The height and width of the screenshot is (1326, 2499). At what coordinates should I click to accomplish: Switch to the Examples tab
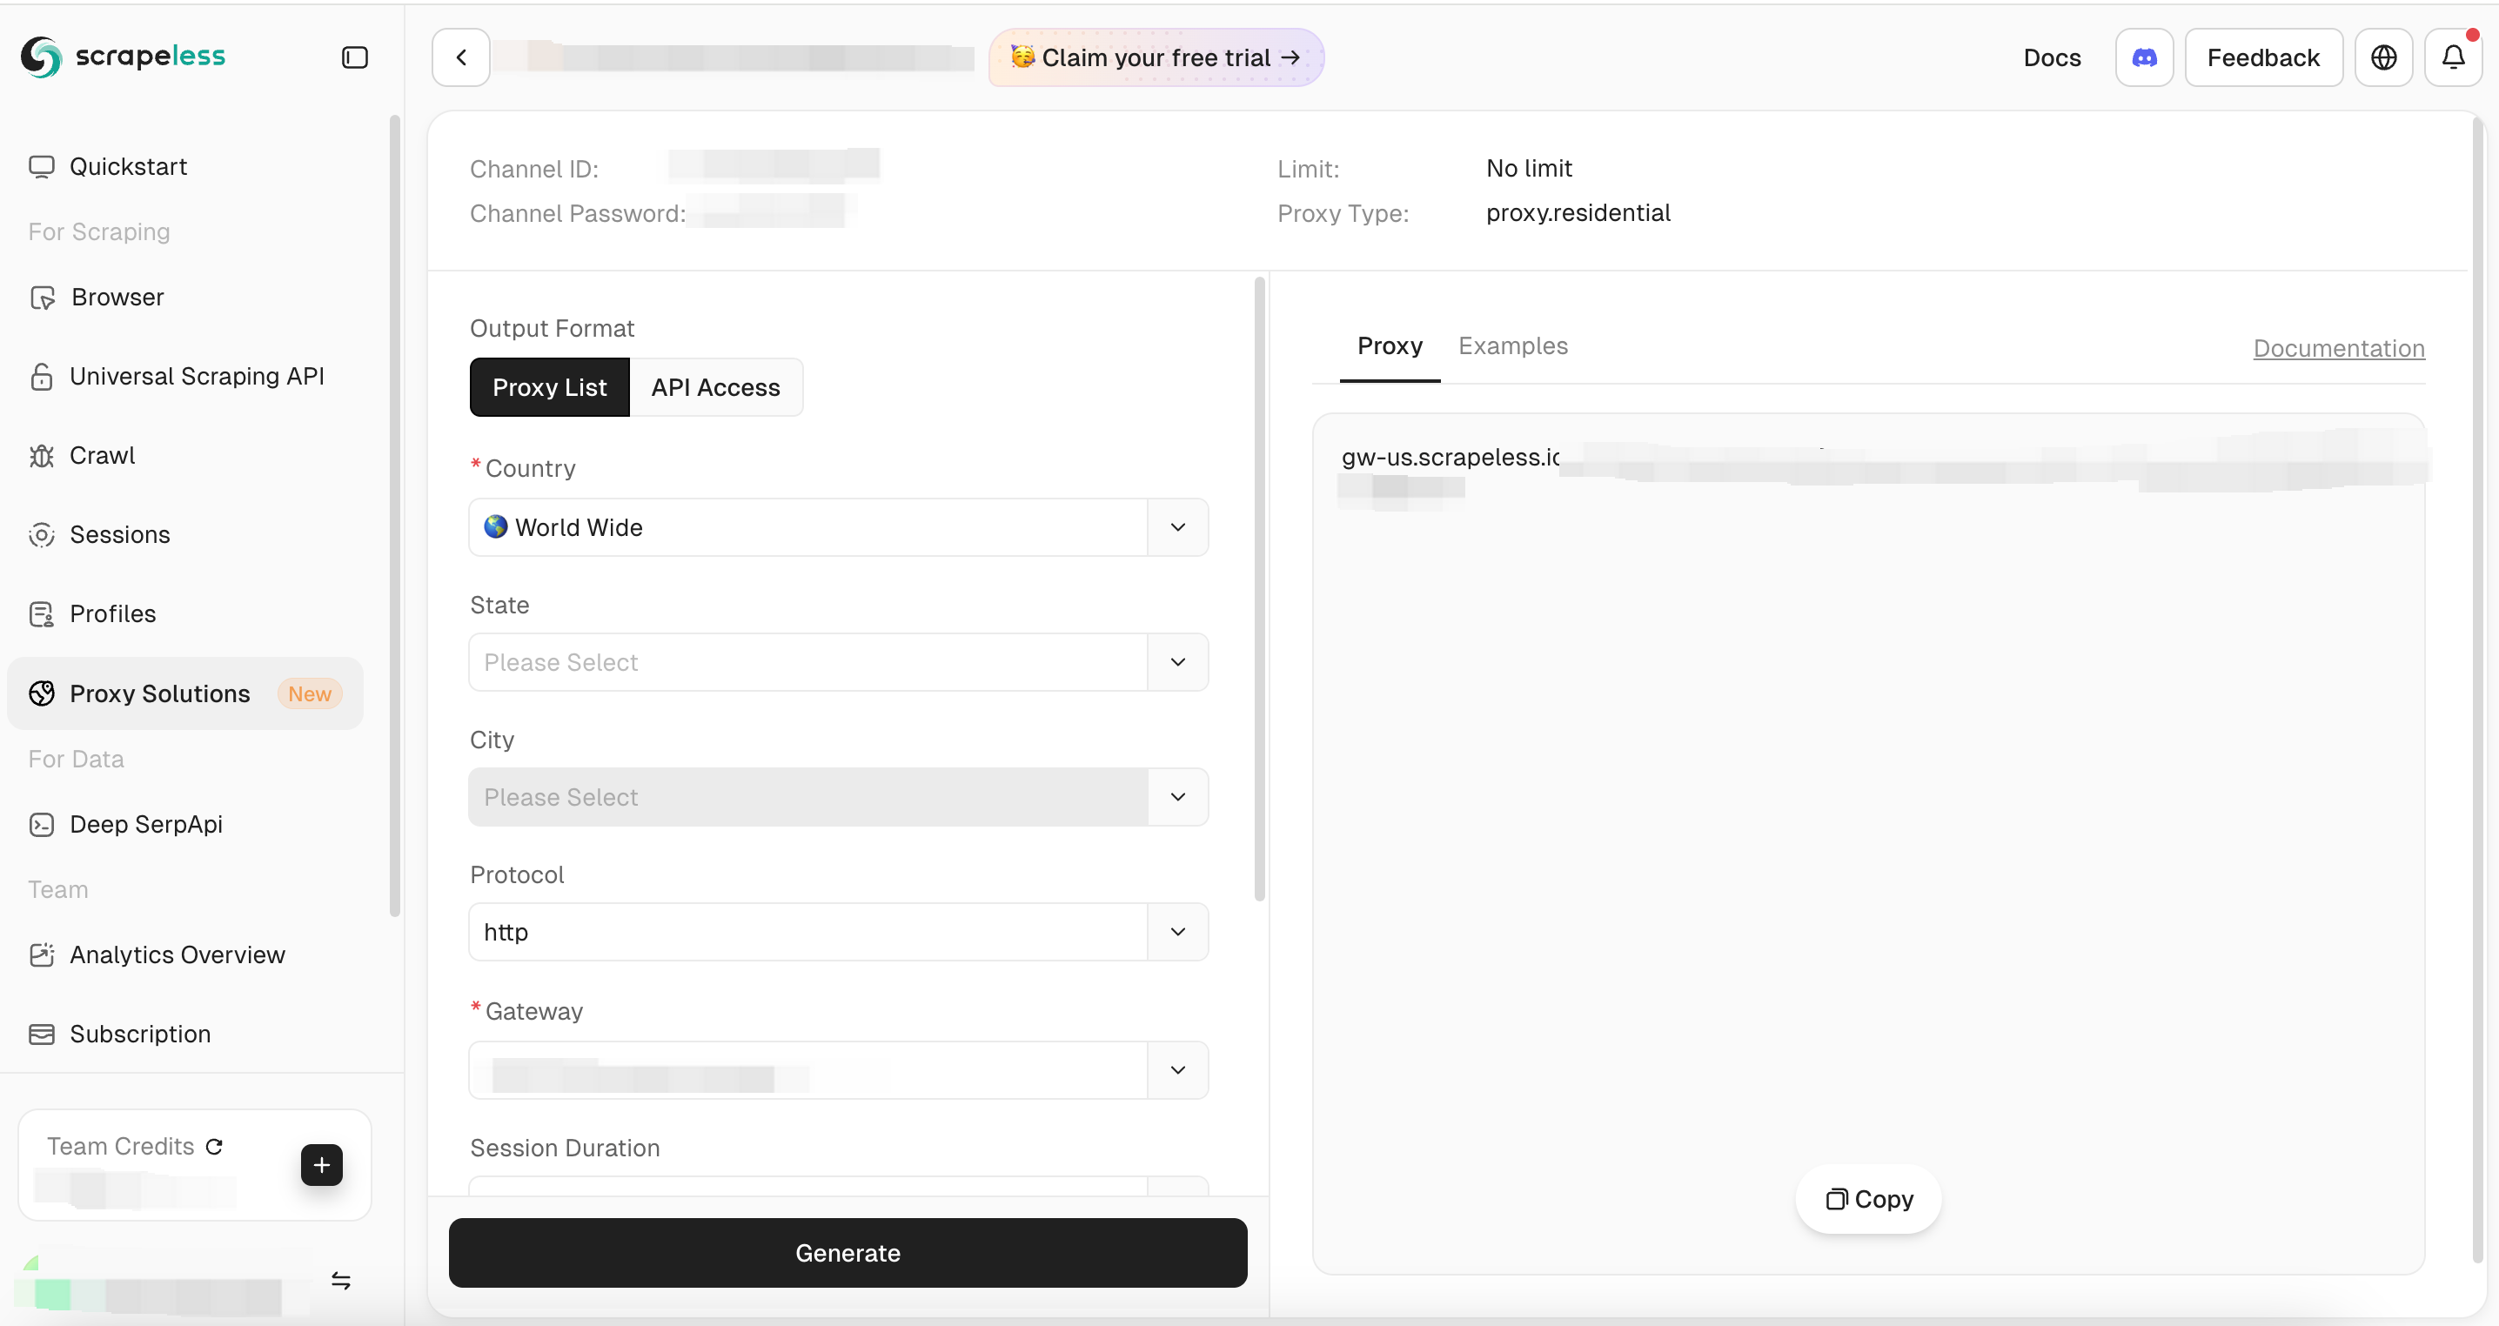tap(1514, 345)
